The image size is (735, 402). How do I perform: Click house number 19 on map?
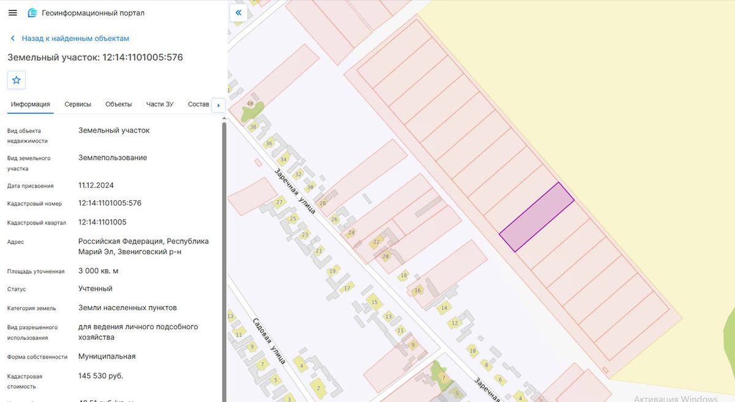333,271
